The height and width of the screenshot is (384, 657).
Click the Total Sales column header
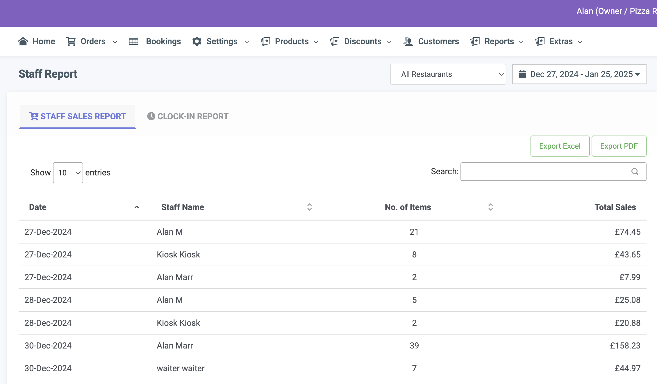coord(615,207)
